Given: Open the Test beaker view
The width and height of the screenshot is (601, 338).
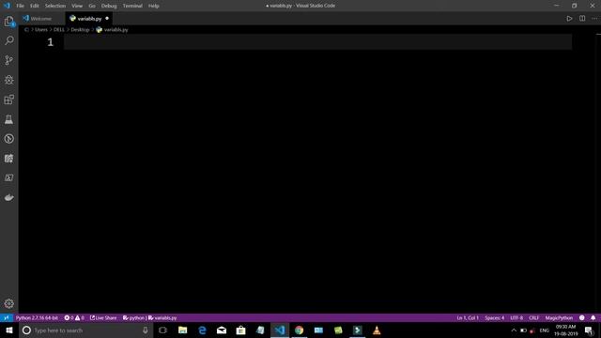Looking at the screenshot, I should [8, 119].
